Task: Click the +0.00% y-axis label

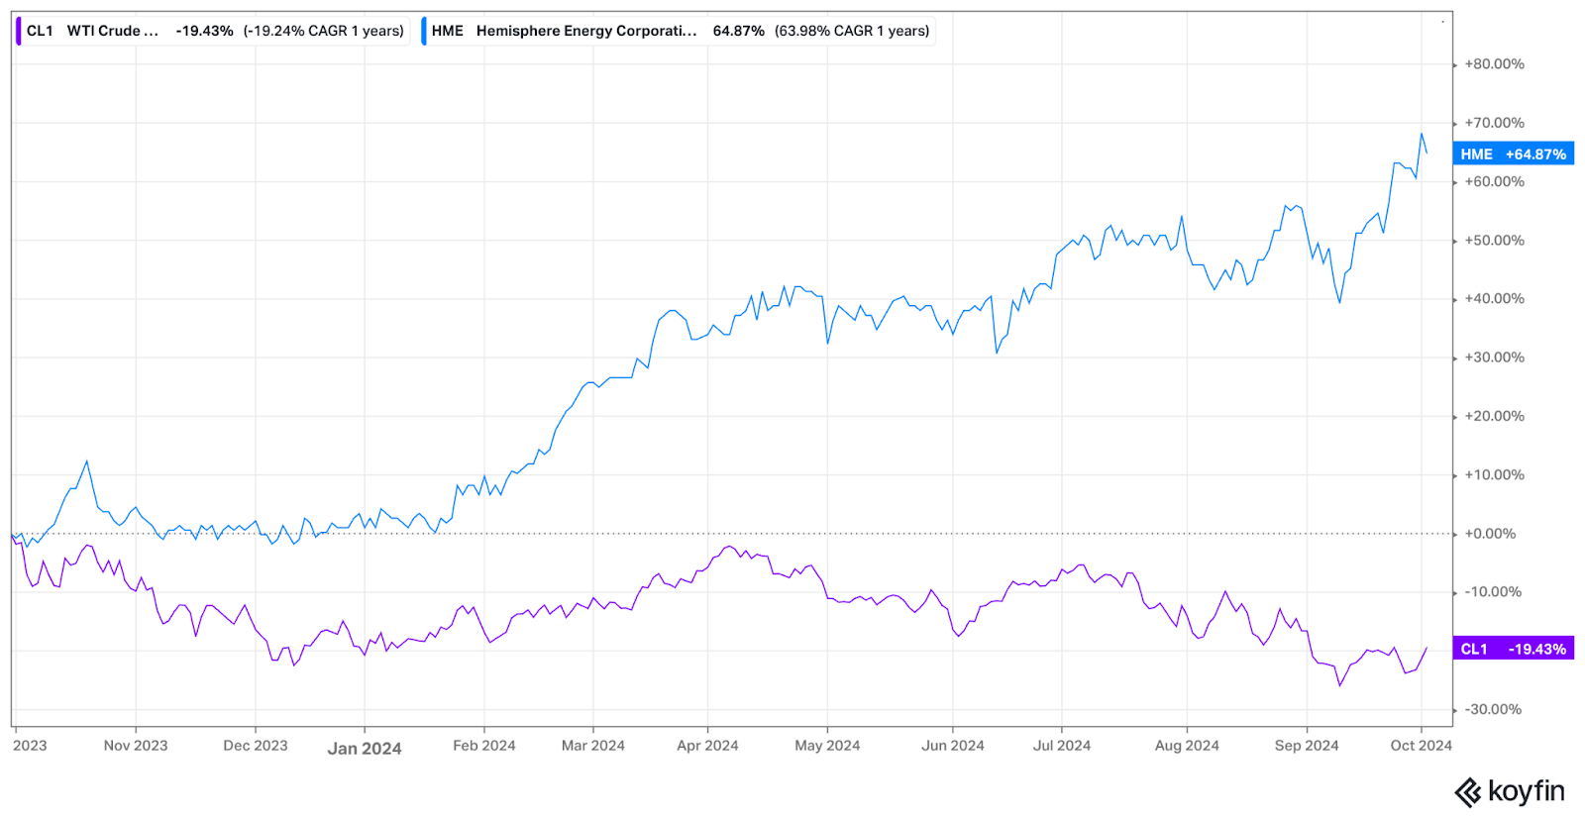Action: click(x=1490, y=534)
